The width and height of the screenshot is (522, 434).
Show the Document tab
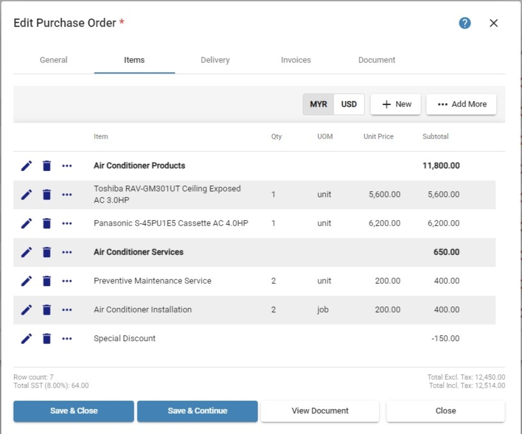click(x=377, y=60)
